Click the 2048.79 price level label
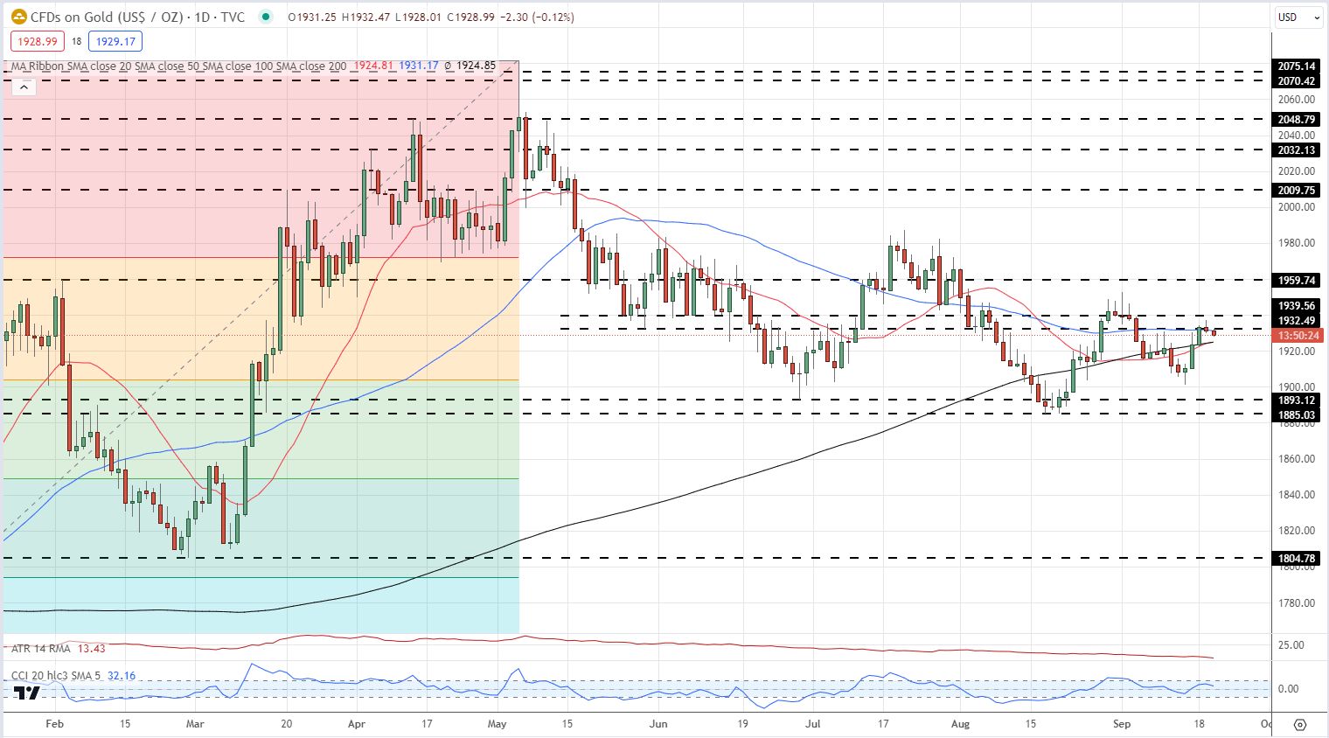1329x738 pixels. pyautogui.click(x=1297, y=119)
